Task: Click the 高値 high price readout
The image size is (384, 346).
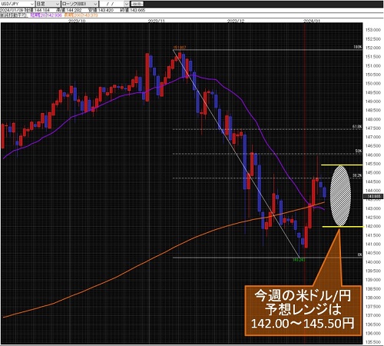Action: click(68, 10)
